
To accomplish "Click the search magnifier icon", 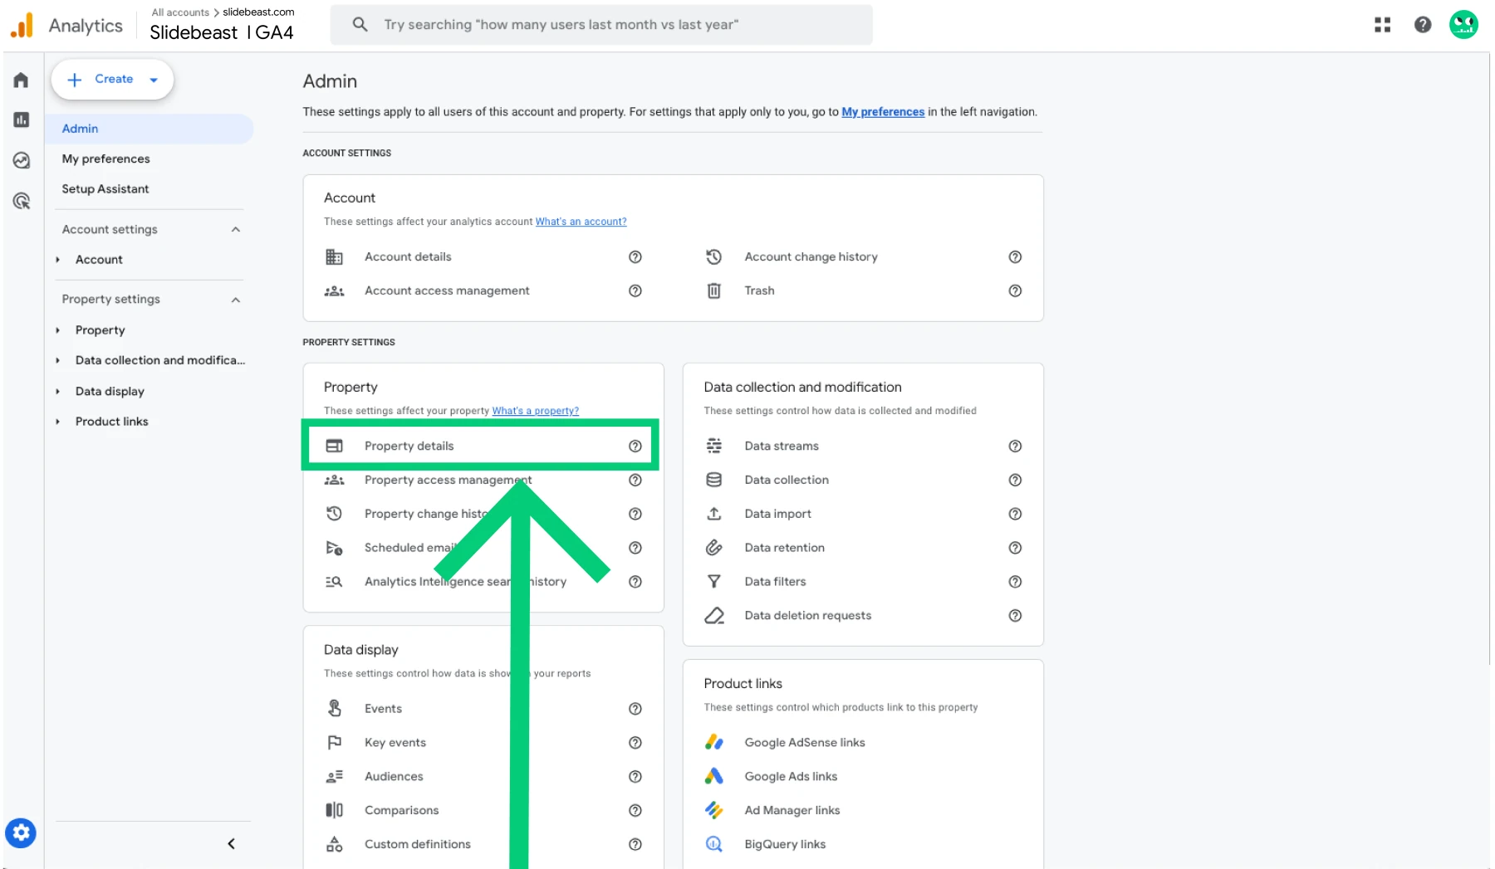I will [360, 25].
